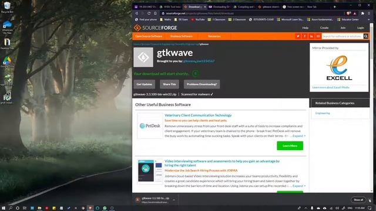Click the search magnifier button on SourceForge
The width and height of the screenshot is (376, 211).
(x=365, y=36)
